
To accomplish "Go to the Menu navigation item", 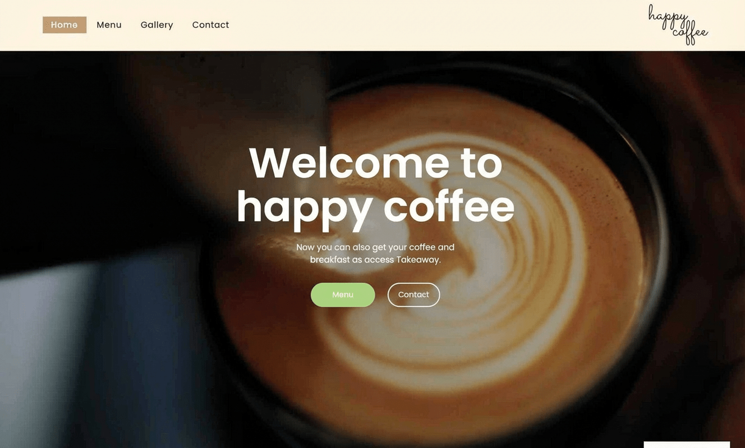I will click(x=109, y=25).
